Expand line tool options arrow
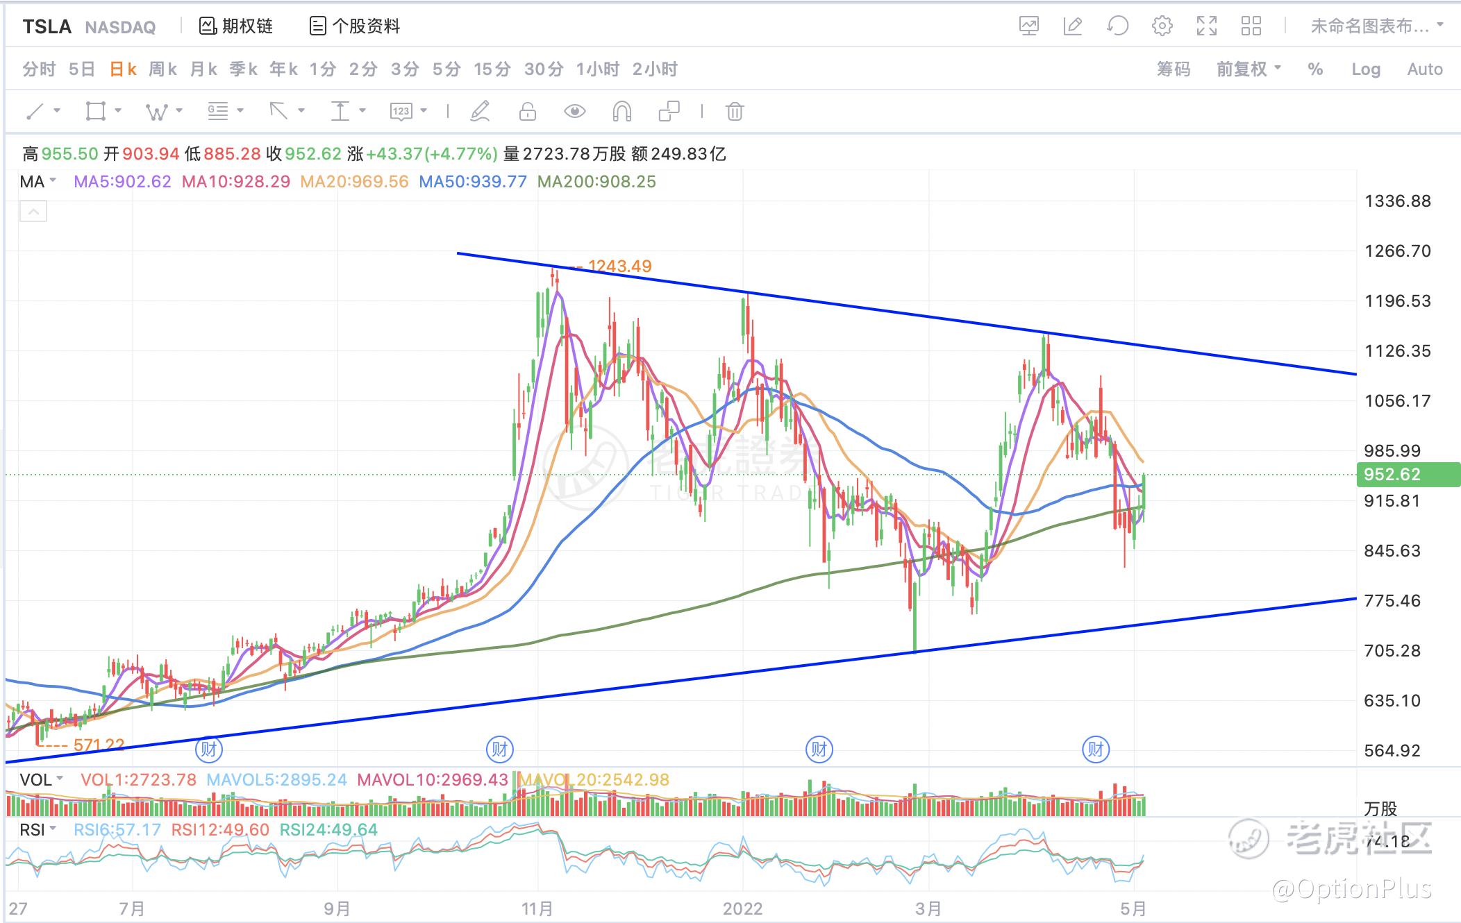Image resolution: width=1461 pixels, height=923 pixels. [x=57, y=110]
